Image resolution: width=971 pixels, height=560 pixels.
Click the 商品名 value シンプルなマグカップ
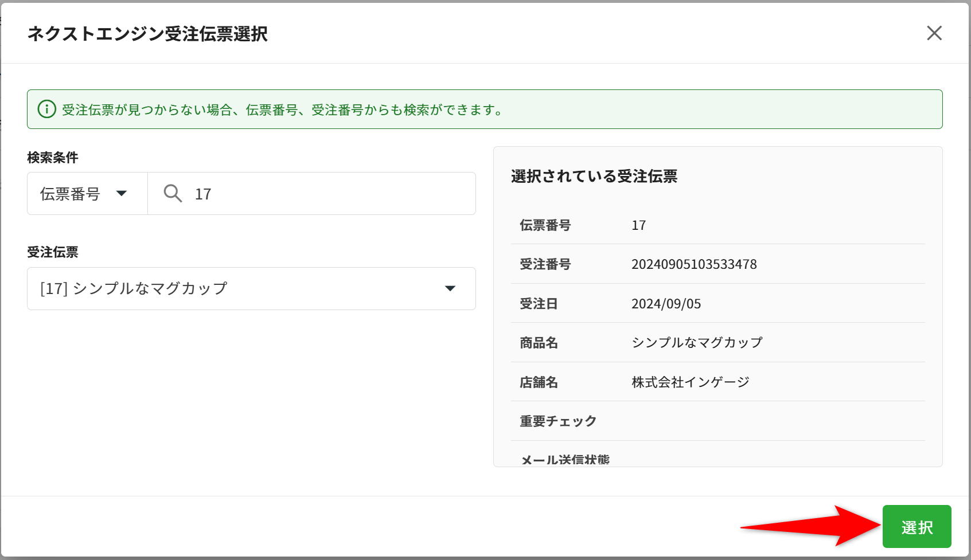point(697,343)
